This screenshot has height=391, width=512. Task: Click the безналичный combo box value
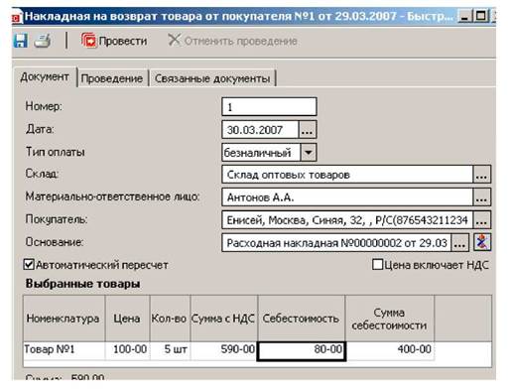261,153
